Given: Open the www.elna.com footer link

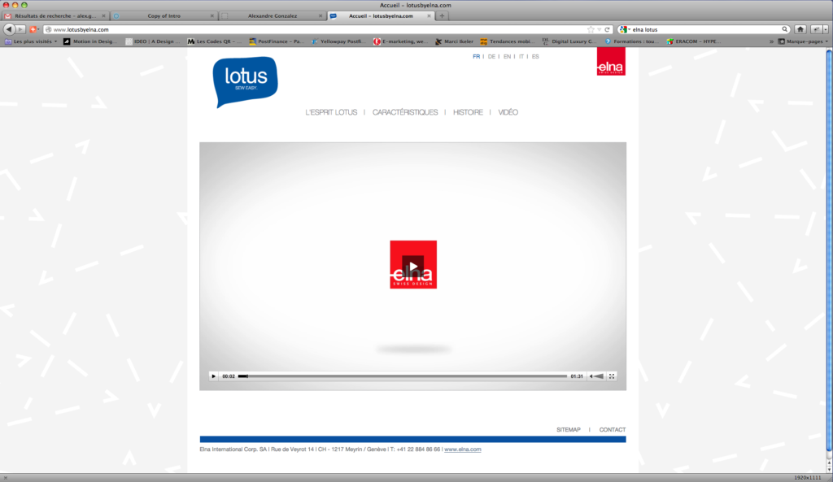Looking at the screenshot, I should pos(463,449).
